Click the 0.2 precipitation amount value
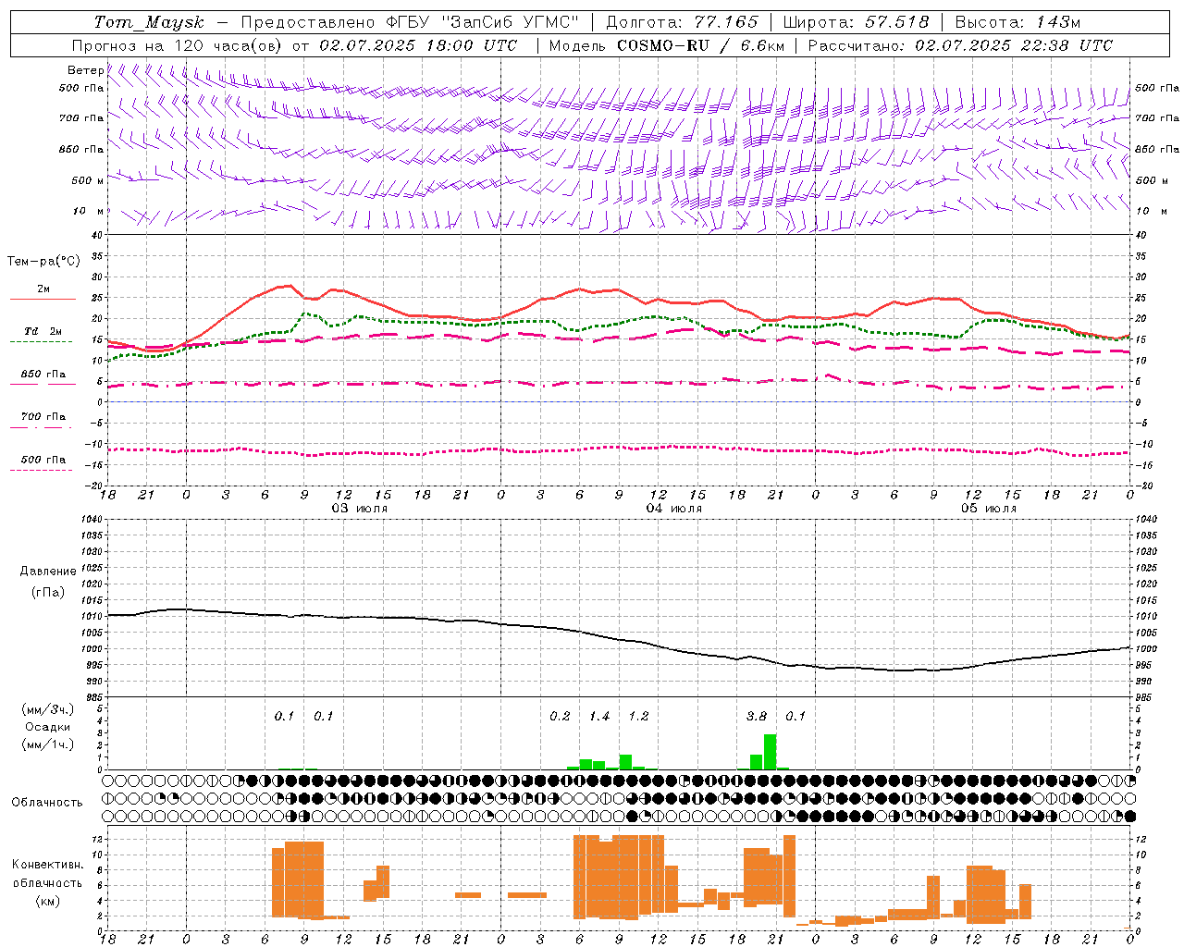The height and width of the screenshot is (947, 1184). (560, 716)
